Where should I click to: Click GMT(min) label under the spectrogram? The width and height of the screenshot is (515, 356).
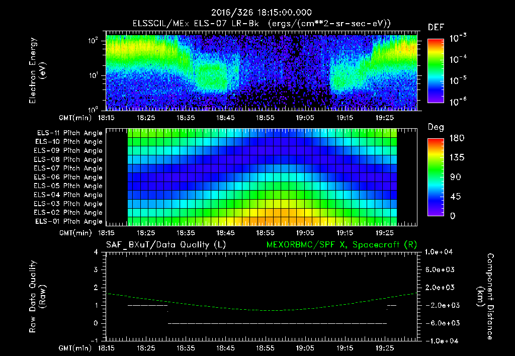click(75, 118)
